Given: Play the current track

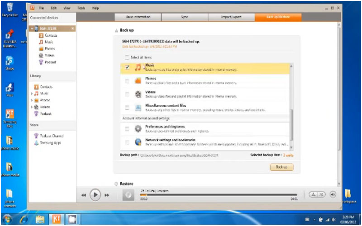Looking at the screenshot, I should pyautogui.click(x=95, y=195).
